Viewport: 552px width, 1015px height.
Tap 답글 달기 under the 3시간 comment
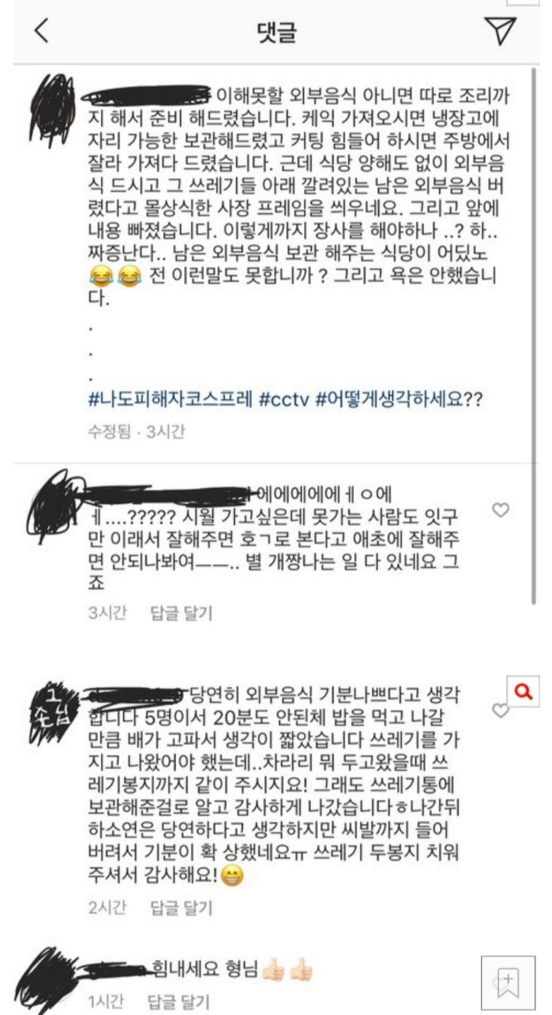181,613
